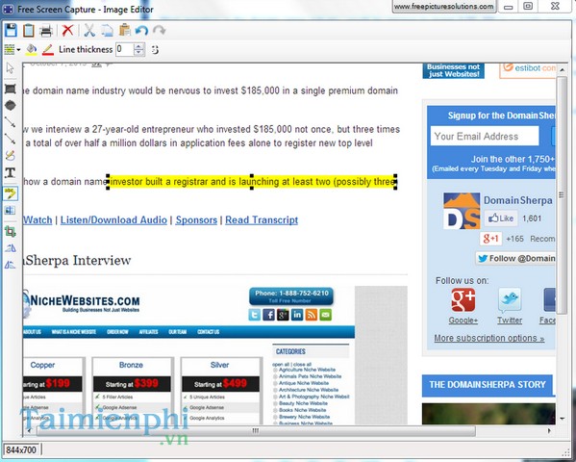Click the horizontal scrollbar right arrow

coord(549,430)
